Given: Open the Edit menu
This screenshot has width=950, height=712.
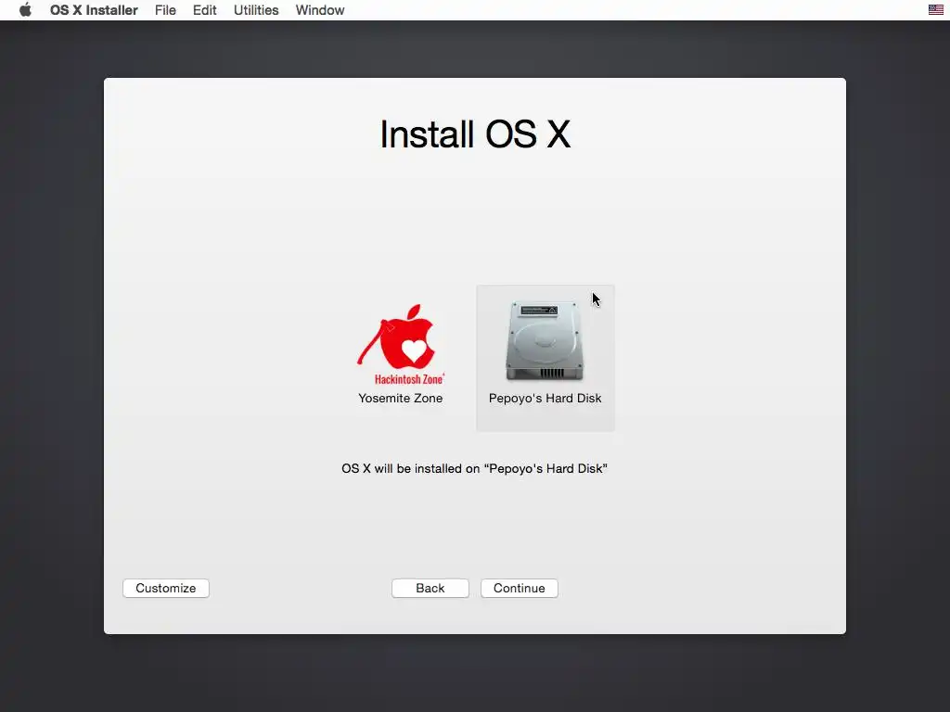Looking at the screenshot, I should (x=205, y=10).
